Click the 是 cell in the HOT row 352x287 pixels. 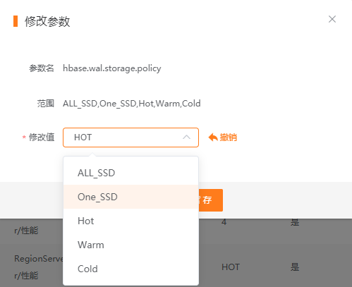pos(295,267)
